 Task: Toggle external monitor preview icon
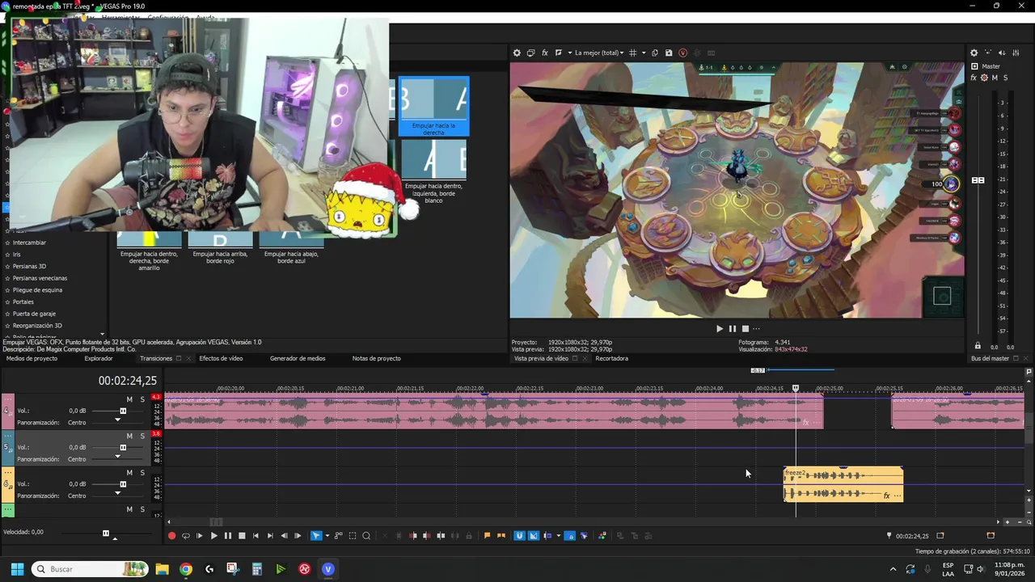click(530, 53)
